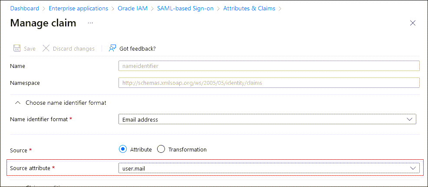Go back to SAML-based Sign-on breadcrumb
Viewport: 428px width, 187px height.
pos(185,8)
